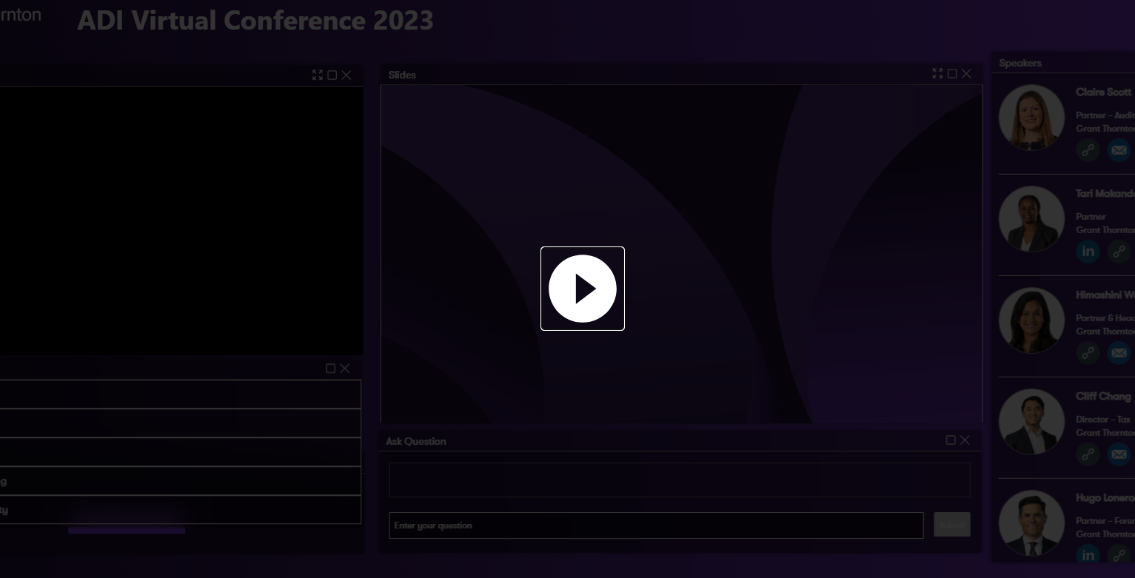Click the 'Enter your question' field
Screen dimensions: 1135x578
click(656, 525)
